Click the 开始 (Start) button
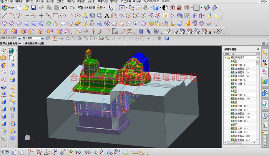This screenshot has height=156, width=269. pyautogui.click(x=8, y=8)
